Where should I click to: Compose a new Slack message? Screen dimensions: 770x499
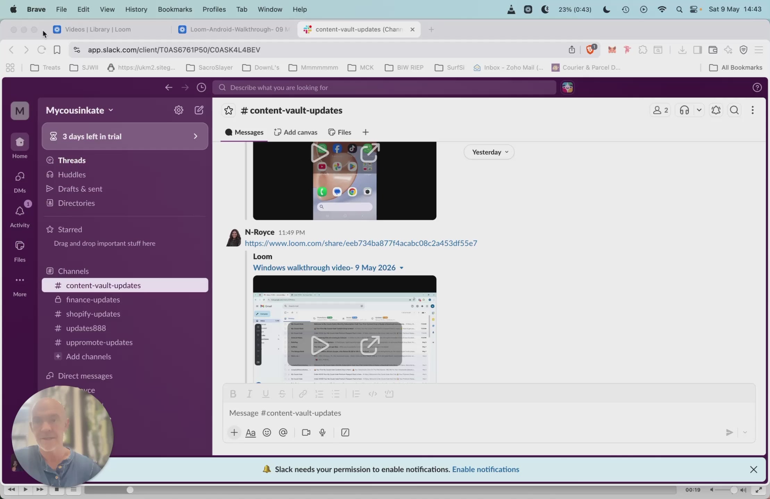tap(199, 110)
